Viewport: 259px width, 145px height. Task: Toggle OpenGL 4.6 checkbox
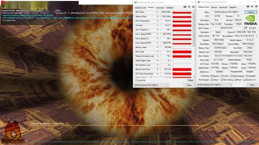tap(244, 80)
